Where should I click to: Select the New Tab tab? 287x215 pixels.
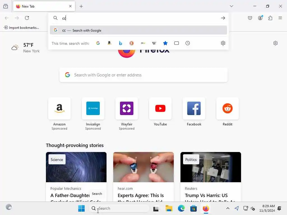click(x=44, y=6)
